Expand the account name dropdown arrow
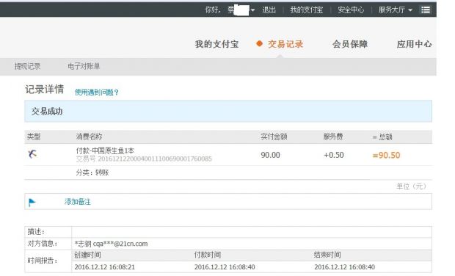 (252, 10)
